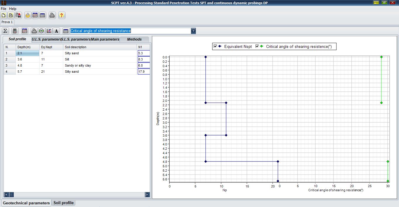The width and height of the screenshot is (399, 207).
Task: Click the save file floppy icon
Action: pos(18,15)
